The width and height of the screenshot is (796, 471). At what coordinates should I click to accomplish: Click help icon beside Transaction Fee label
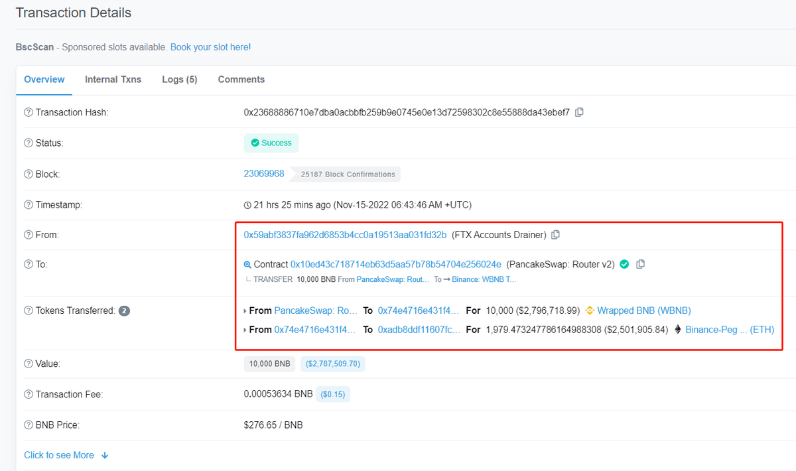(29, 394)
